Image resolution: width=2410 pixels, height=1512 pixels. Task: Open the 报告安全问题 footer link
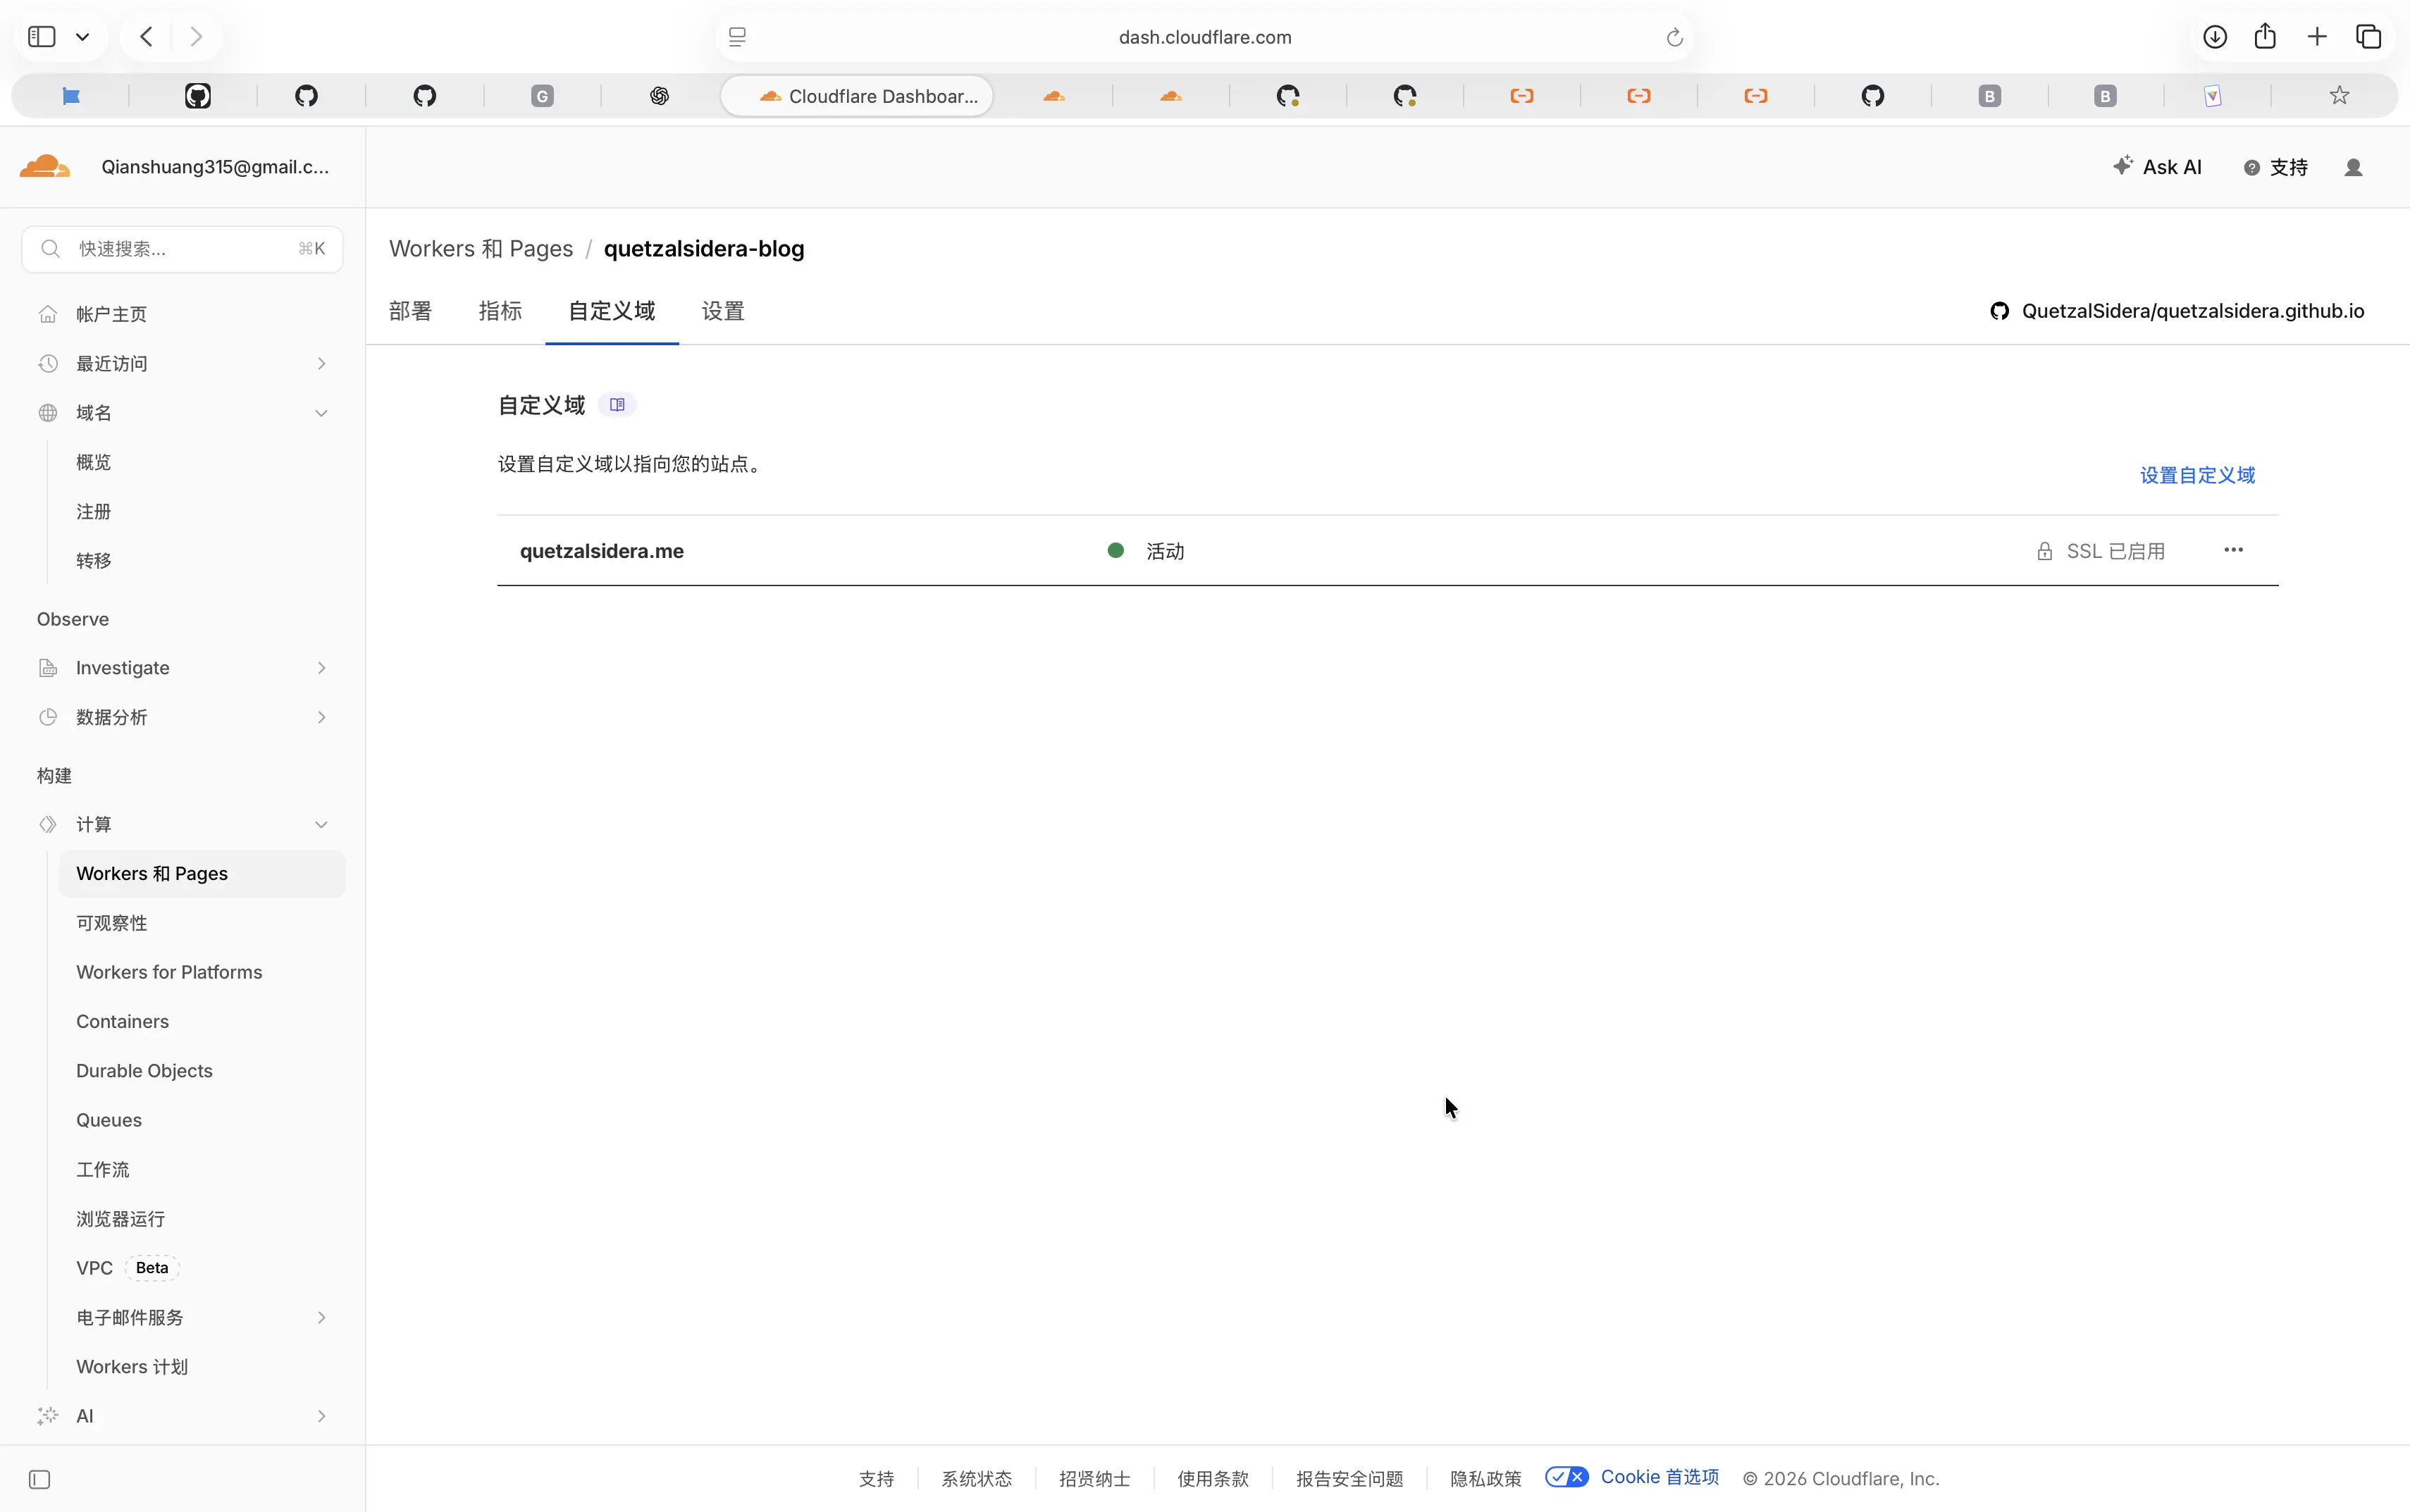[x=1349, y=1478]
